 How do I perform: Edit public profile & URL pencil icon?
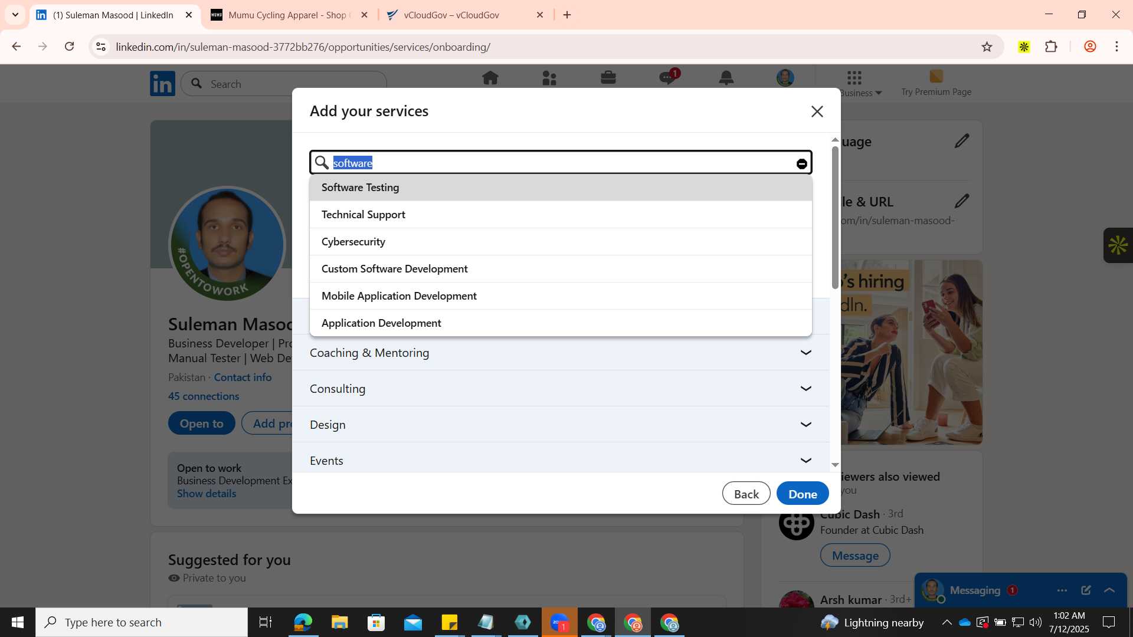tap(962, 201)
